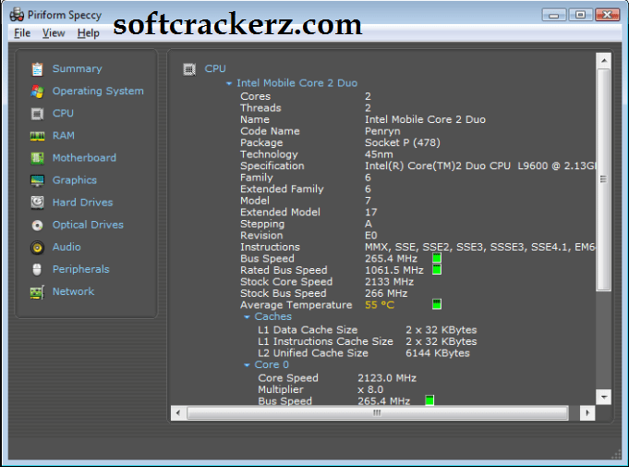The image size is (629, 467).
Task: Click the Multiplier value x 8.0
Action: [x=370, y=390]
